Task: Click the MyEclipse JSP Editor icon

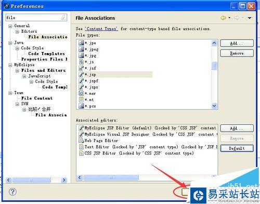Action: point(81,128)
